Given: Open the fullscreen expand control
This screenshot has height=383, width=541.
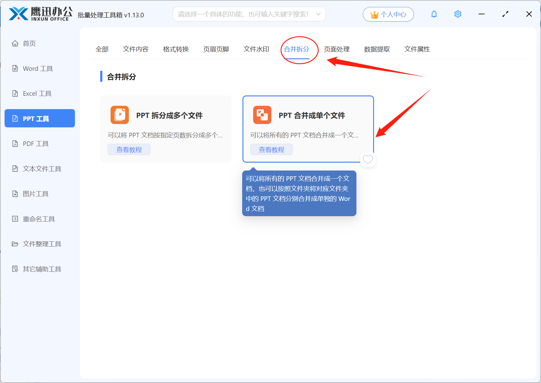Looking at the screenshot, I should click(505, 14).
